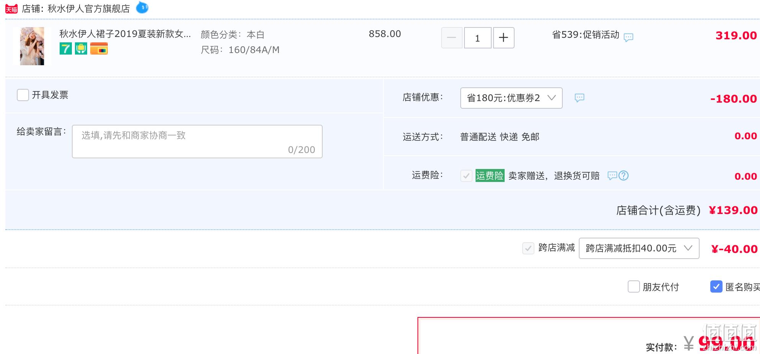The image size is (760, 354).
Task: Open the 秋水伊人官方旗舰店 store link
Action: pyautogui.click(x=89, y=9)
